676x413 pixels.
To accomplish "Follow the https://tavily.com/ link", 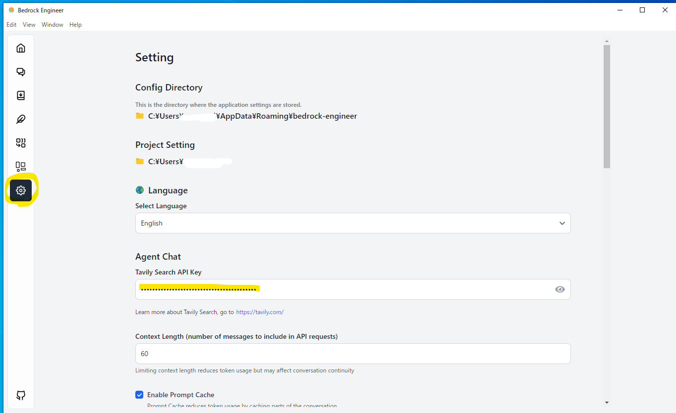I will coord(260,312).
